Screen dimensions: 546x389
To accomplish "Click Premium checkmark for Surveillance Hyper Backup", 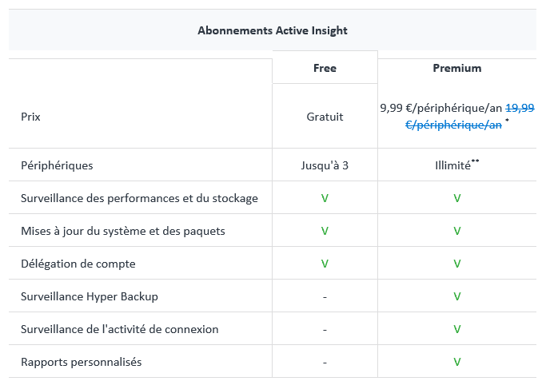I will [457, 296].
